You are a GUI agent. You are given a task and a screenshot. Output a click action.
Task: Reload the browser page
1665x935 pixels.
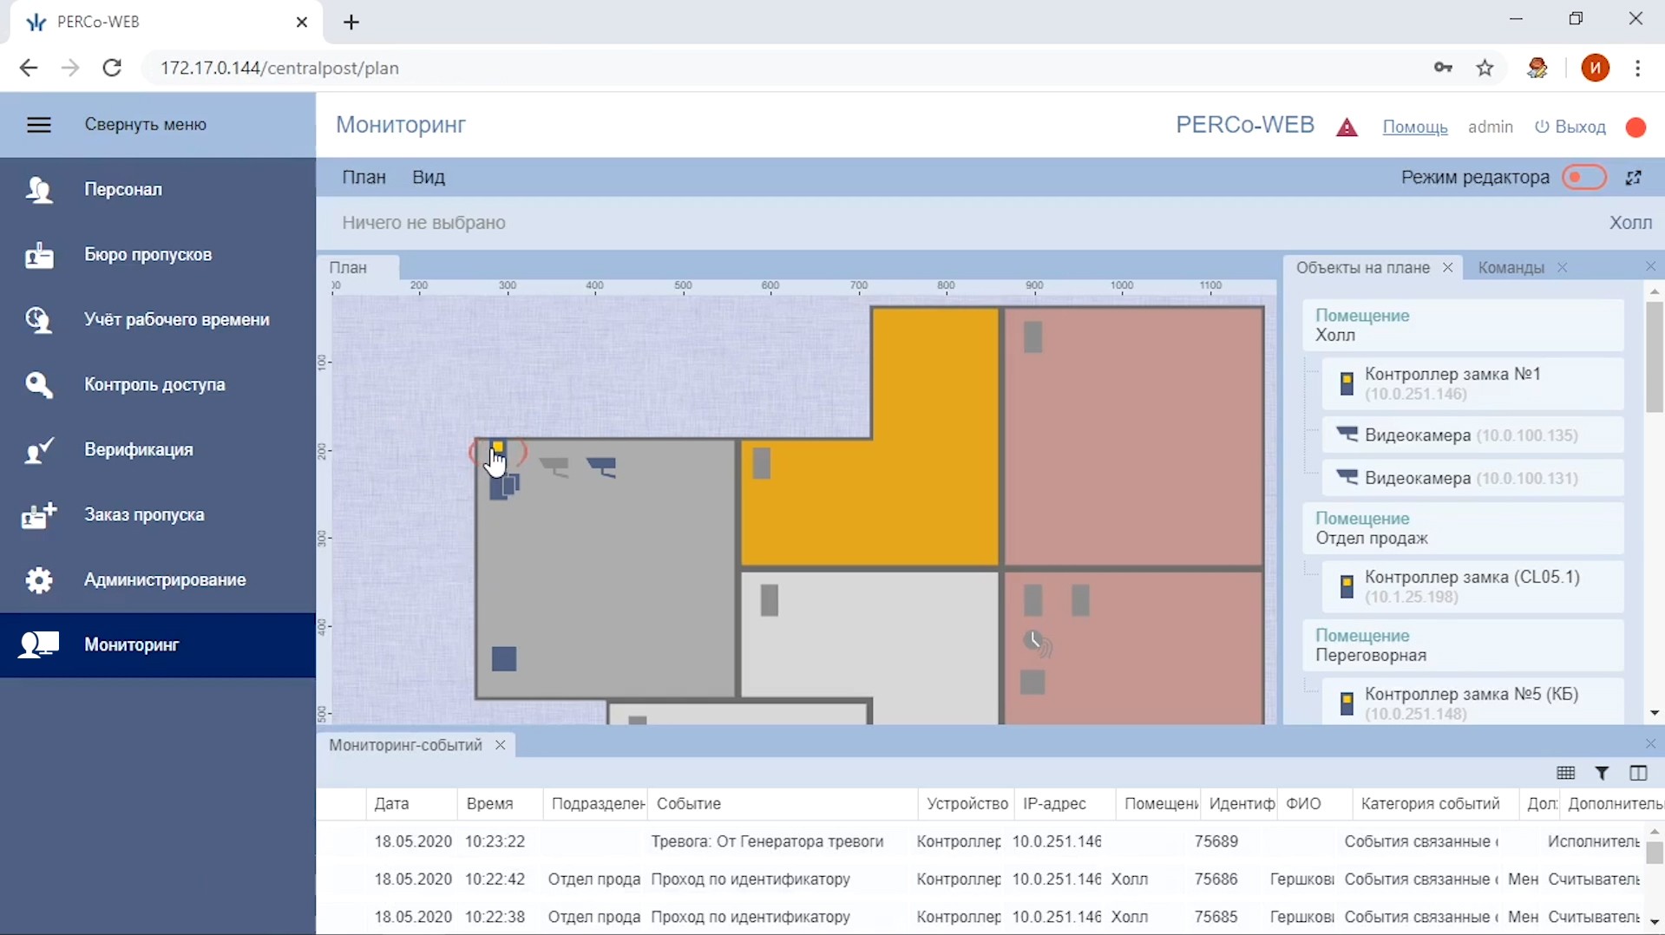tap(112, 68)
